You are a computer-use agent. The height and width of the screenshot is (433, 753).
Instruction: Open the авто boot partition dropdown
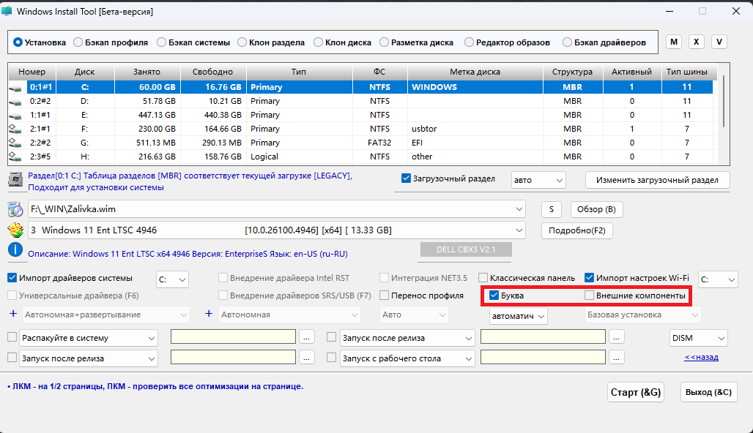coord(538,181)
